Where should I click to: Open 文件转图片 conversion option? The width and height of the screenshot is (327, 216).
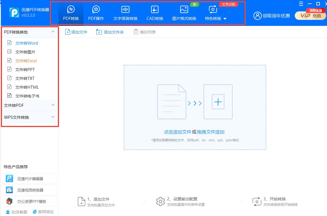(x=27, y=52)
